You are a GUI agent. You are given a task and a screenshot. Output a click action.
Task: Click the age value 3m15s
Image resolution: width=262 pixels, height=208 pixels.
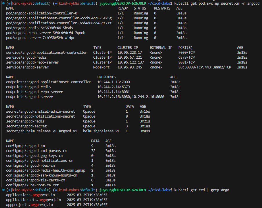[x=145, y=112]
